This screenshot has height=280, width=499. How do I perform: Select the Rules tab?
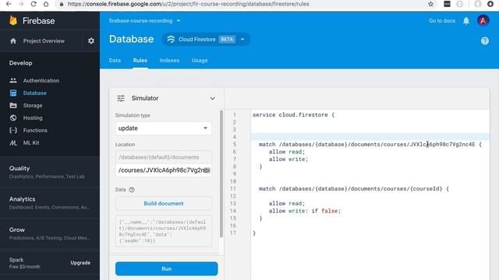(x=140, y=61)
